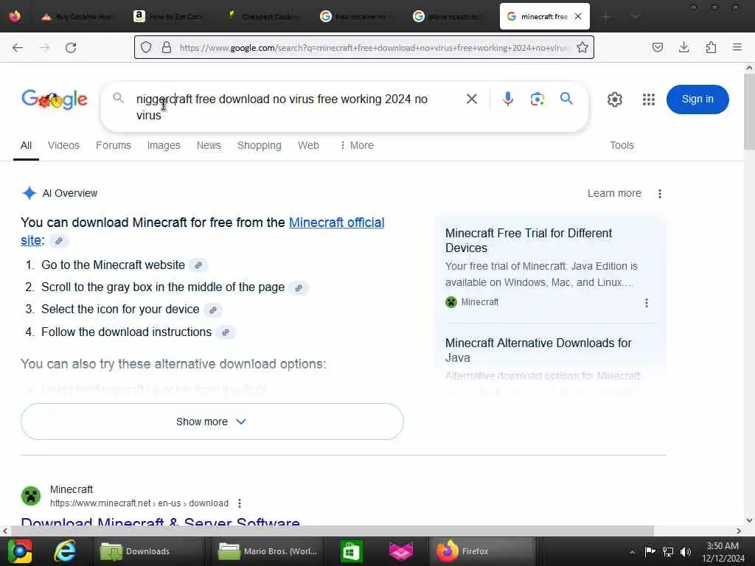The image size is (755, 566).
Task: Open the network tray icon
Action: pyautogui.click(x=668, y=551)
